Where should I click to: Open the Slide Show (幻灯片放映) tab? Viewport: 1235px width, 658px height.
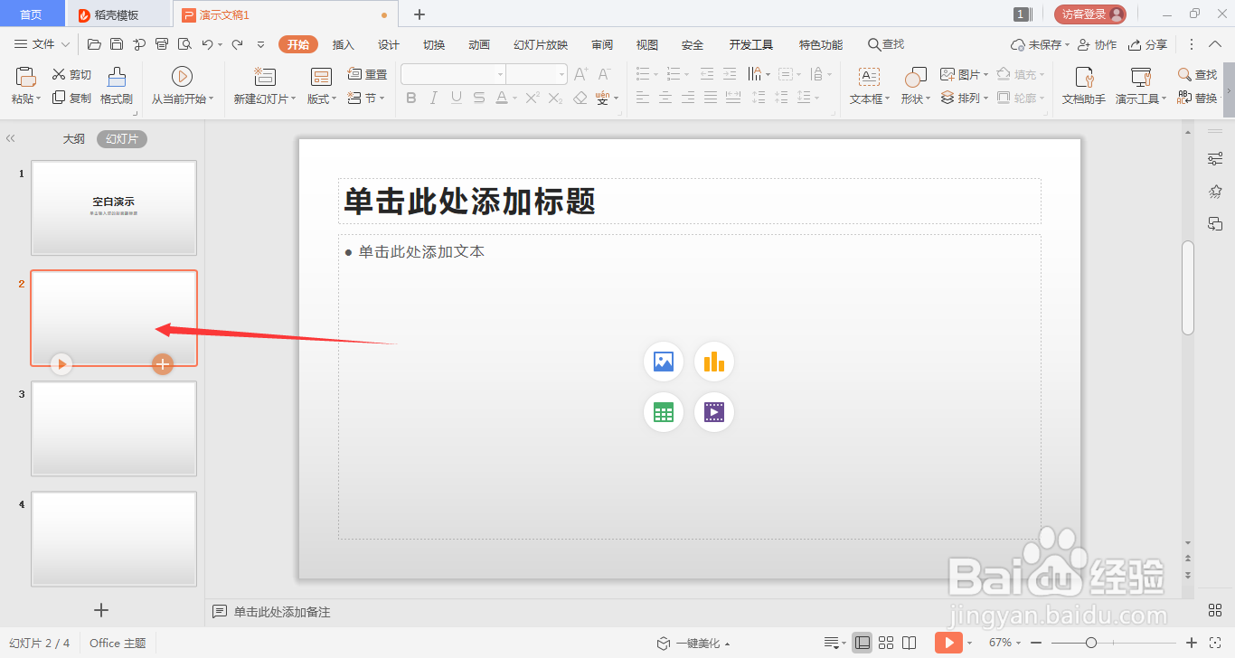point(541,44)
